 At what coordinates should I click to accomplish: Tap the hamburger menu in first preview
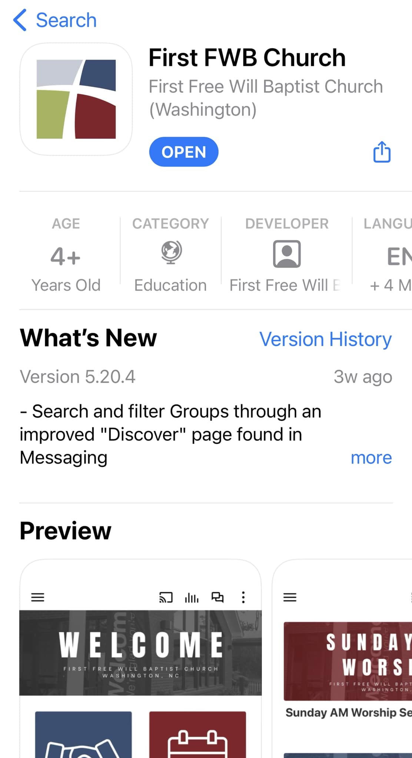pyautogui.click(x=37, y=597)
